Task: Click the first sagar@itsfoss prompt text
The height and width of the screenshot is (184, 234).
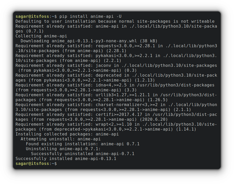Action: pyautogui.click(x=32, y=16)
